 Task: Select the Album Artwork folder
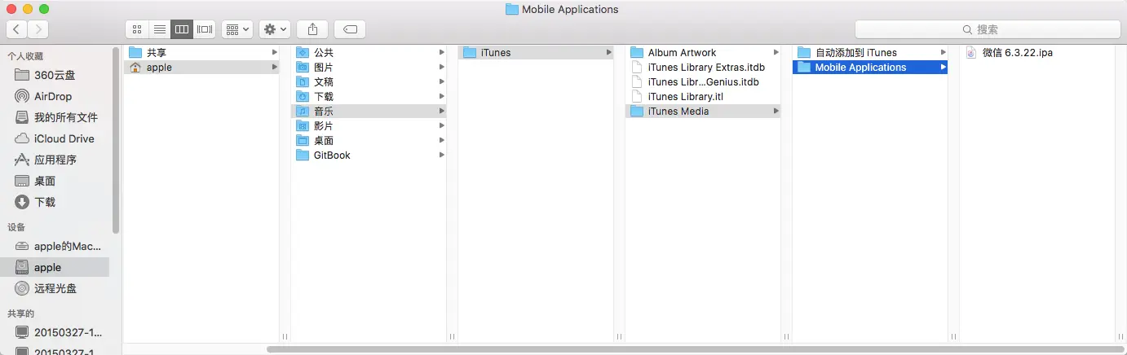tap(703, 52)
